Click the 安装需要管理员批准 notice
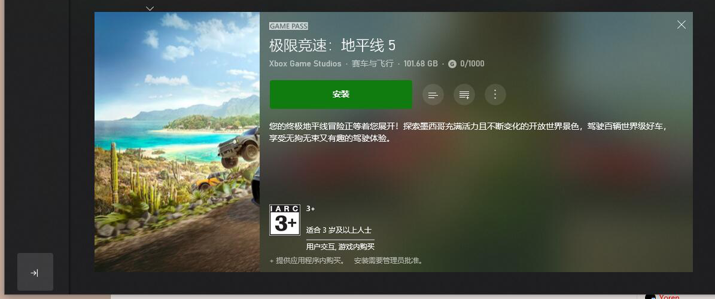The image size is (715, 299). pos(389,261)
